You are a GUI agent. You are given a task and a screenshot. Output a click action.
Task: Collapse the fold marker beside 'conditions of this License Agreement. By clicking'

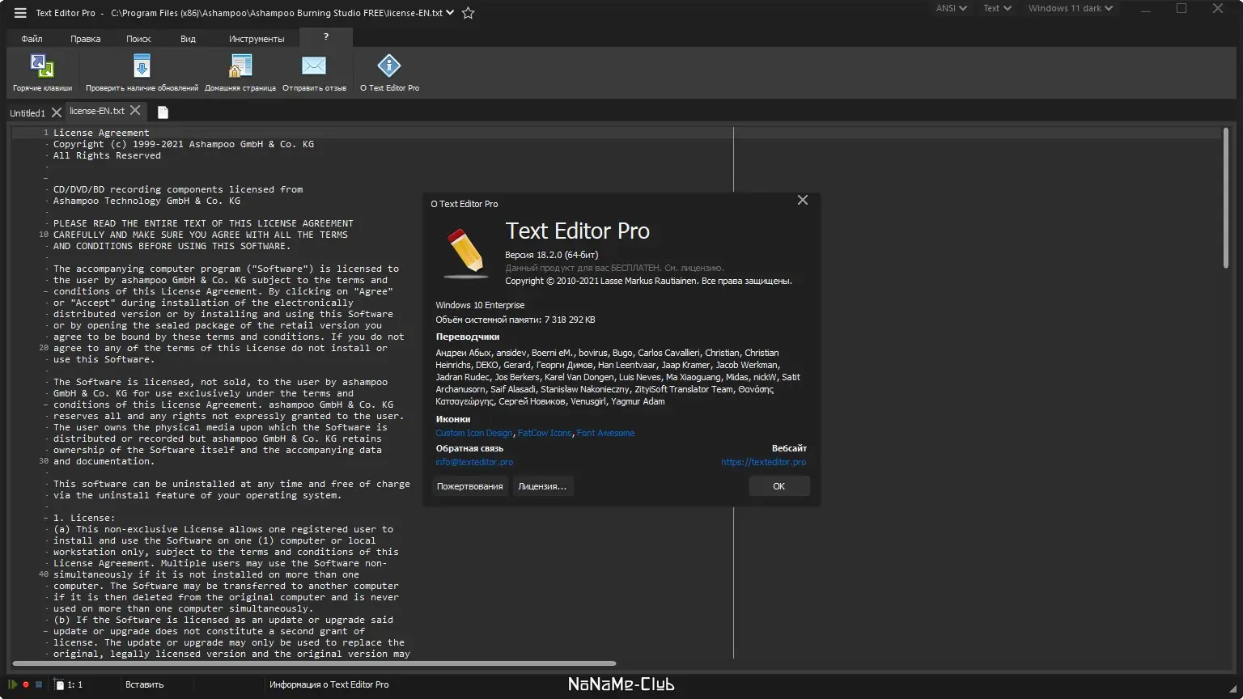(x=45, y=291)
